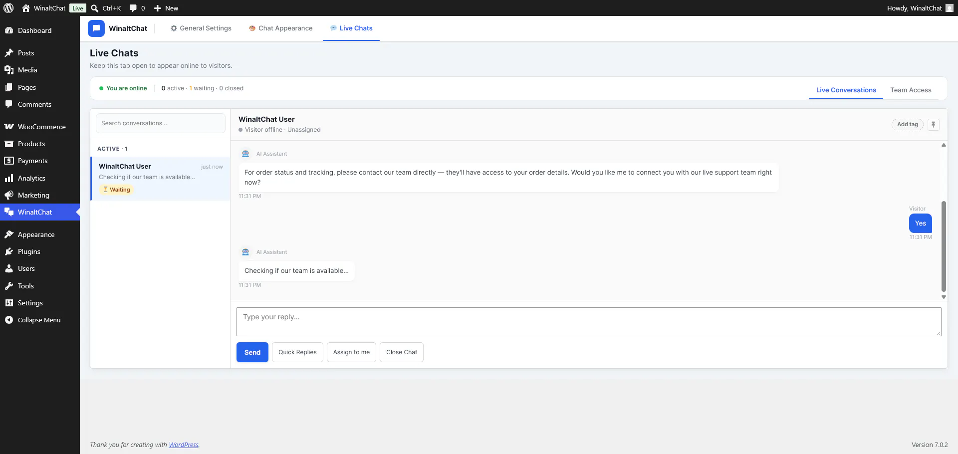The image size is (958, 454).
Task: Switch to the Team Access tab
Action: click(x=911, y=90)
